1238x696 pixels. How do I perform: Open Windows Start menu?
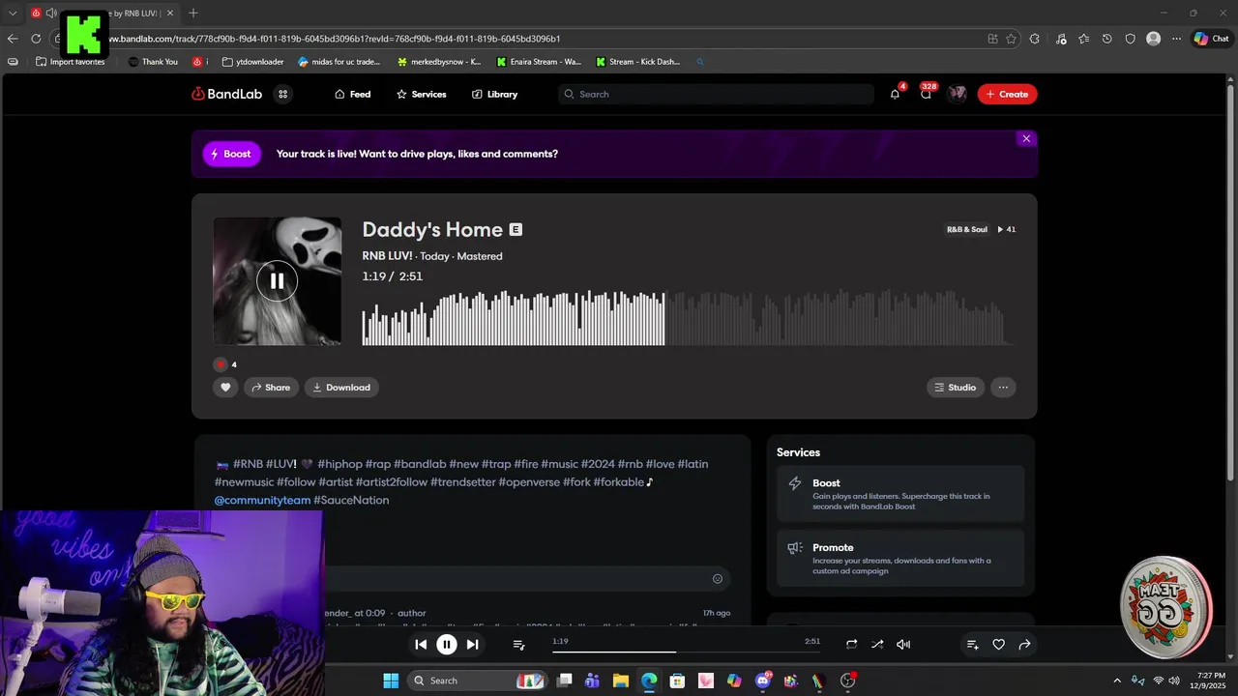[391, 681]
